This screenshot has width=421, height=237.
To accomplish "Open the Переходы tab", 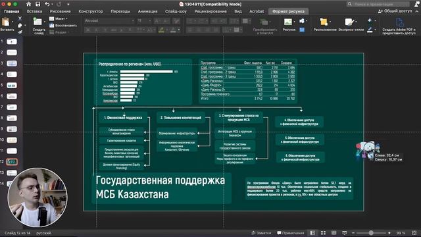I will click(120, 11).
